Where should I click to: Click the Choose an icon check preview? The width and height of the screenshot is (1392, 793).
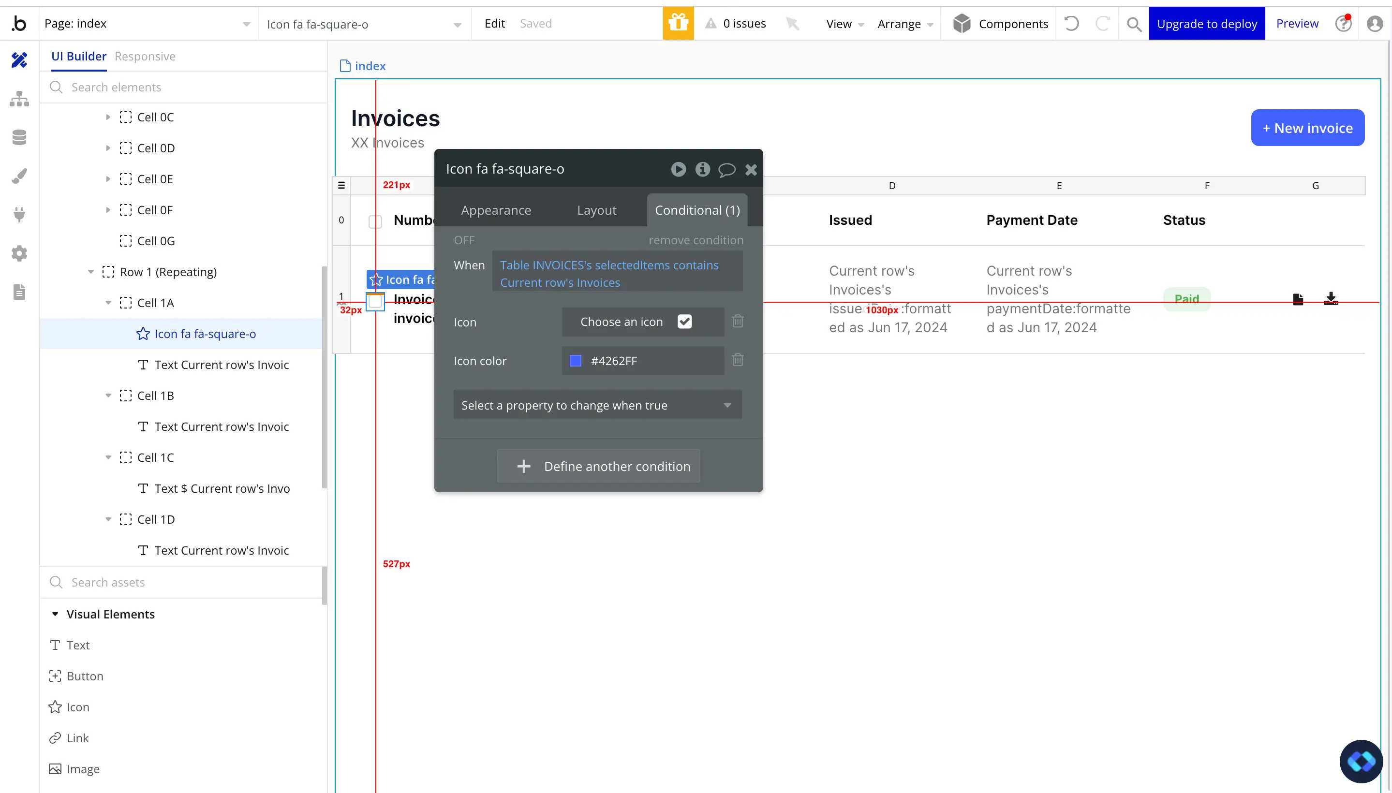(685, 322)
